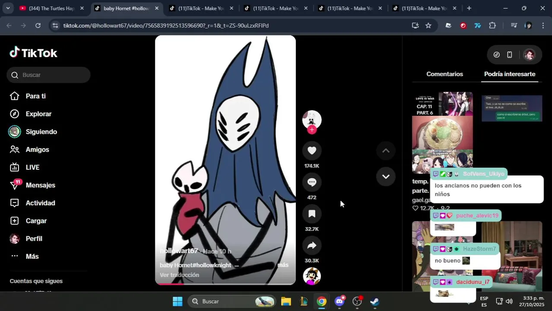Bookmark this page star icon

(x=428, y=25)
